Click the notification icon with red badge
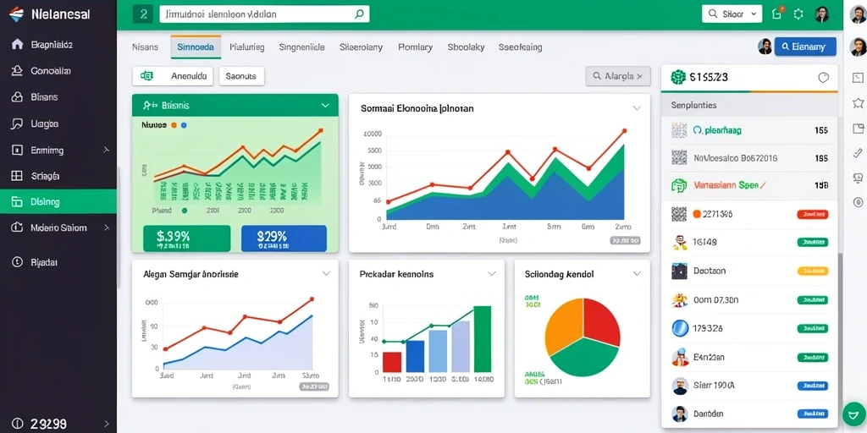867x433 pixels. pos(777,14)
